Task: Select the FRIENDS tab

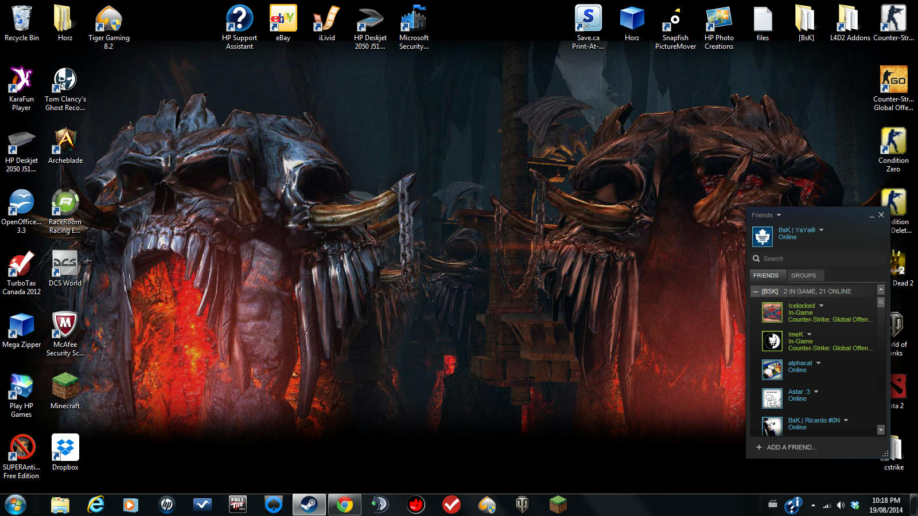Action: (766, 276)
